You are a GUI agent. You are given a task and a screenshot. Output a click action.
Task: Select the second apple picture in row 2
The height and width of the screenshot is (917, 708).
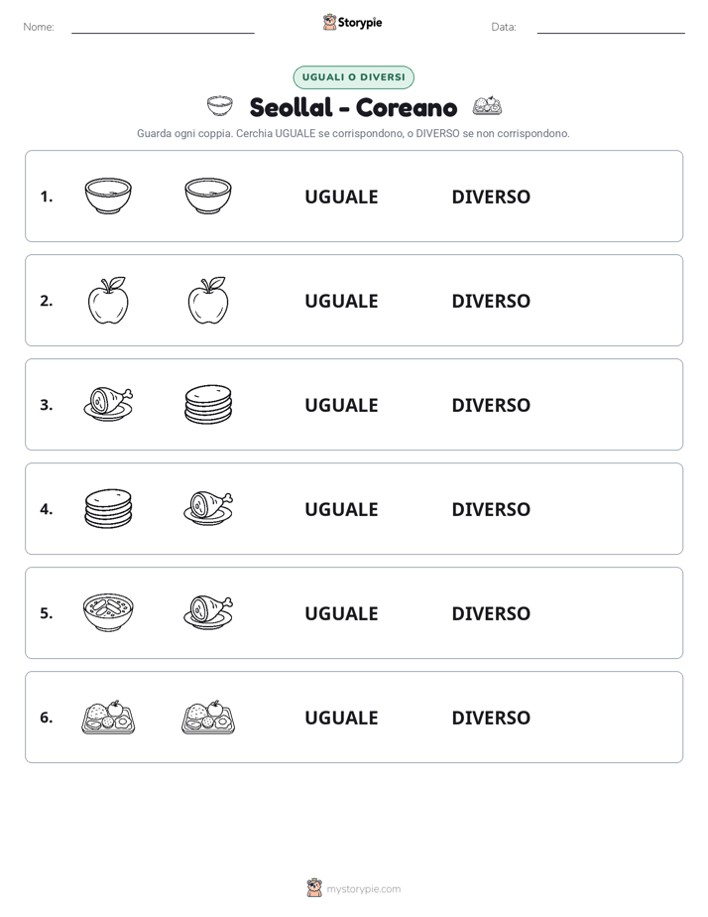coord(208,300)
